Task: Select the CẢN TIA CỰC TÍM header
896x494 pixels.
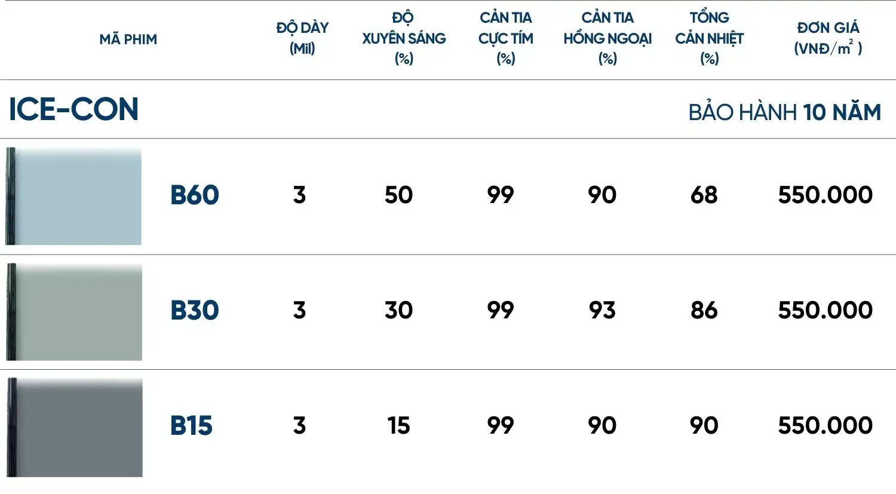Action: coord(505,38)
